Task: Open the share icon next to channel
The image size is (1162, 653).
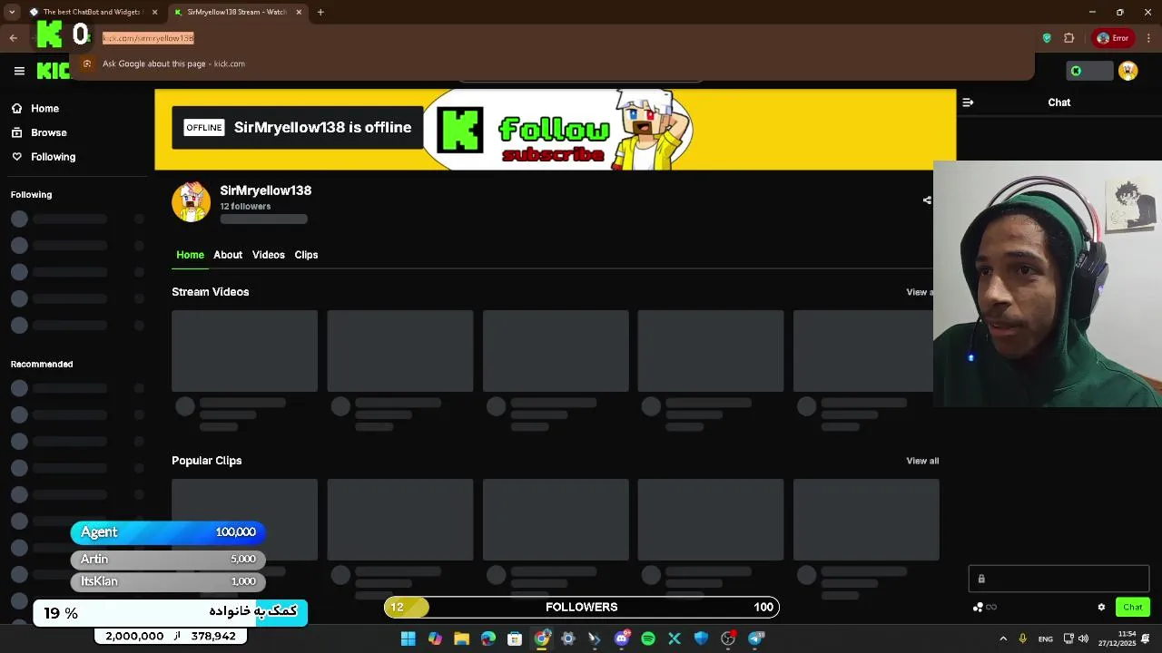Action: (927, 200)
